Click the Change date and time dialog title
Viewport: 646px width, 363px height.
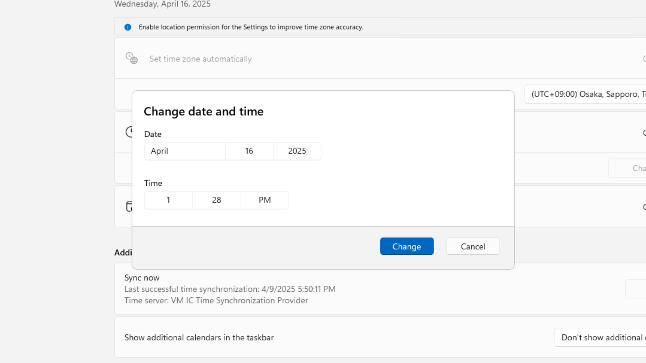pyautogui.click(x=204, y=111)
